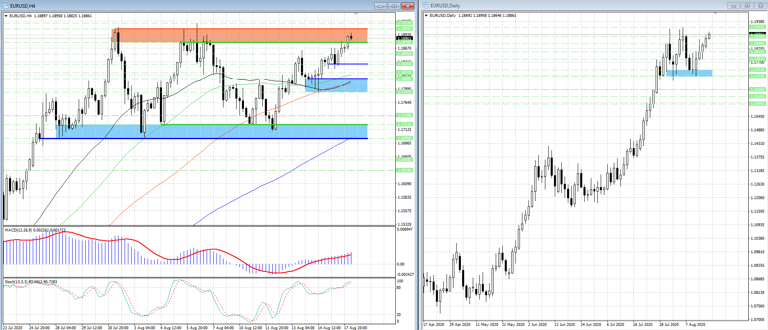The image size is (768, 330).
Task: Click the EURUSD,Daily title bar text
Action: [x=445, y=5]
